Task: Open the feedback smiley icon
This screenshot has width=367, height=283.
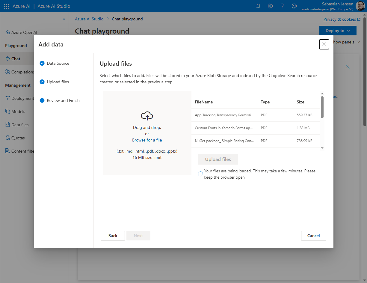Action: [x=294, y=6]
